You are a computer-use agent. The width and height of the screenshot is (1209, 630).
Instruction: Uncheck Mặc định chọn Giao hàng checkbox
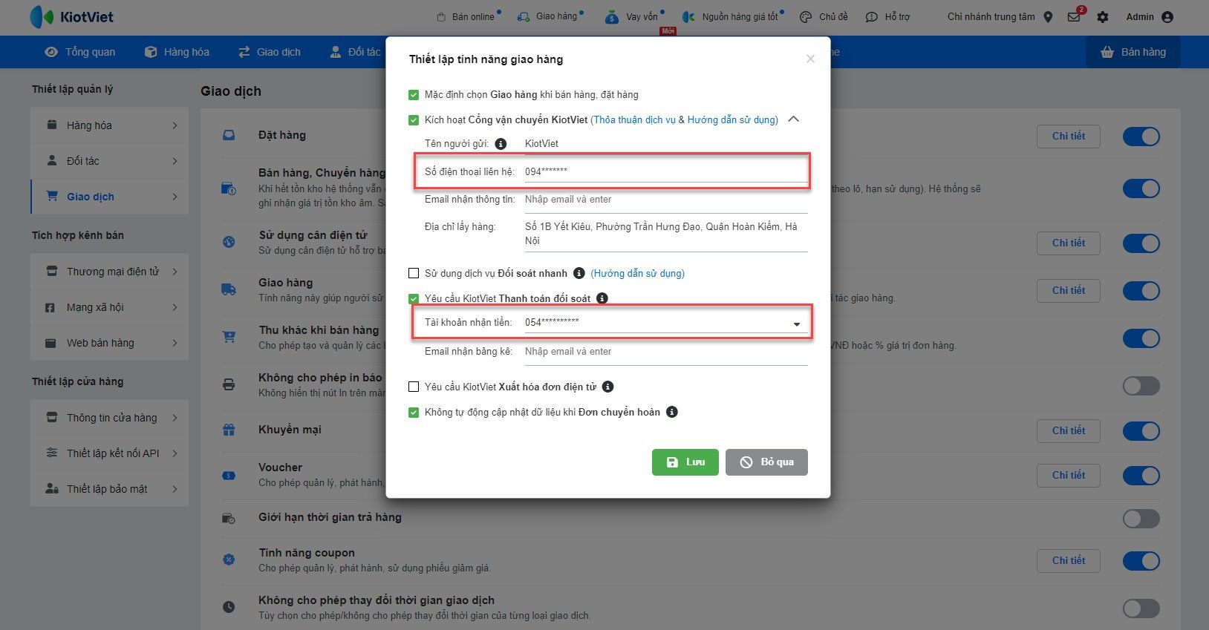[x=414, y=95]
